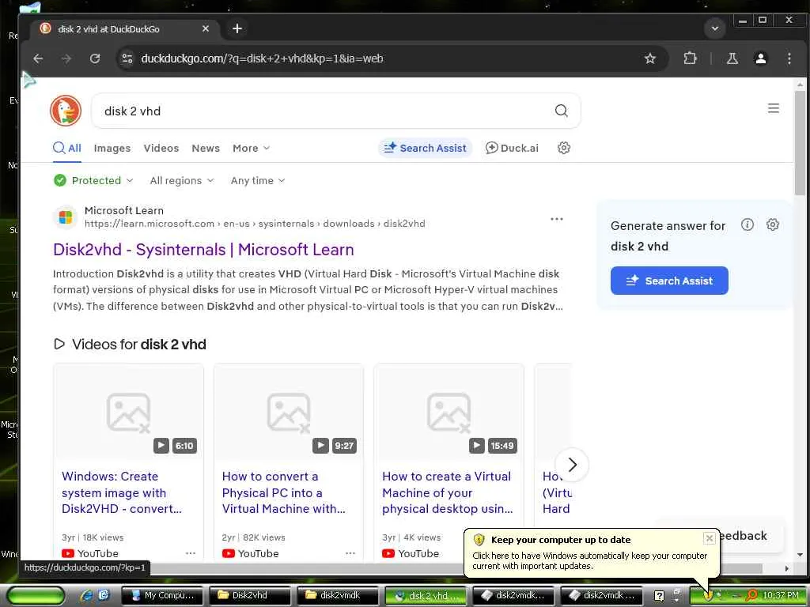Open gear settings in Generate answer panel
The width and height of the screenshot is (810, 607).
(772, 224)
